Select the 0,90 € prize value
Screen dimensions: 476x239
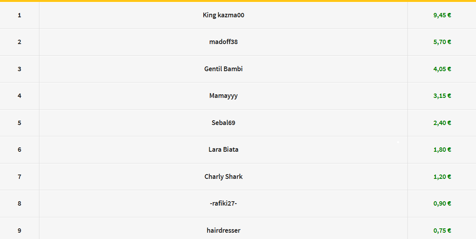click(442, 204)
